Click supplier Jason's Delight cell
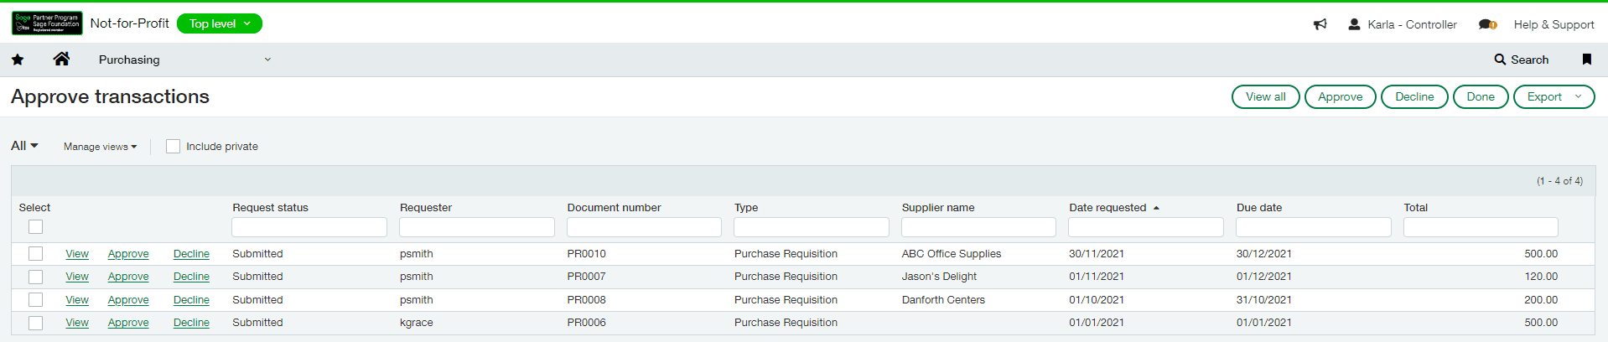 [x=939, y=277]
